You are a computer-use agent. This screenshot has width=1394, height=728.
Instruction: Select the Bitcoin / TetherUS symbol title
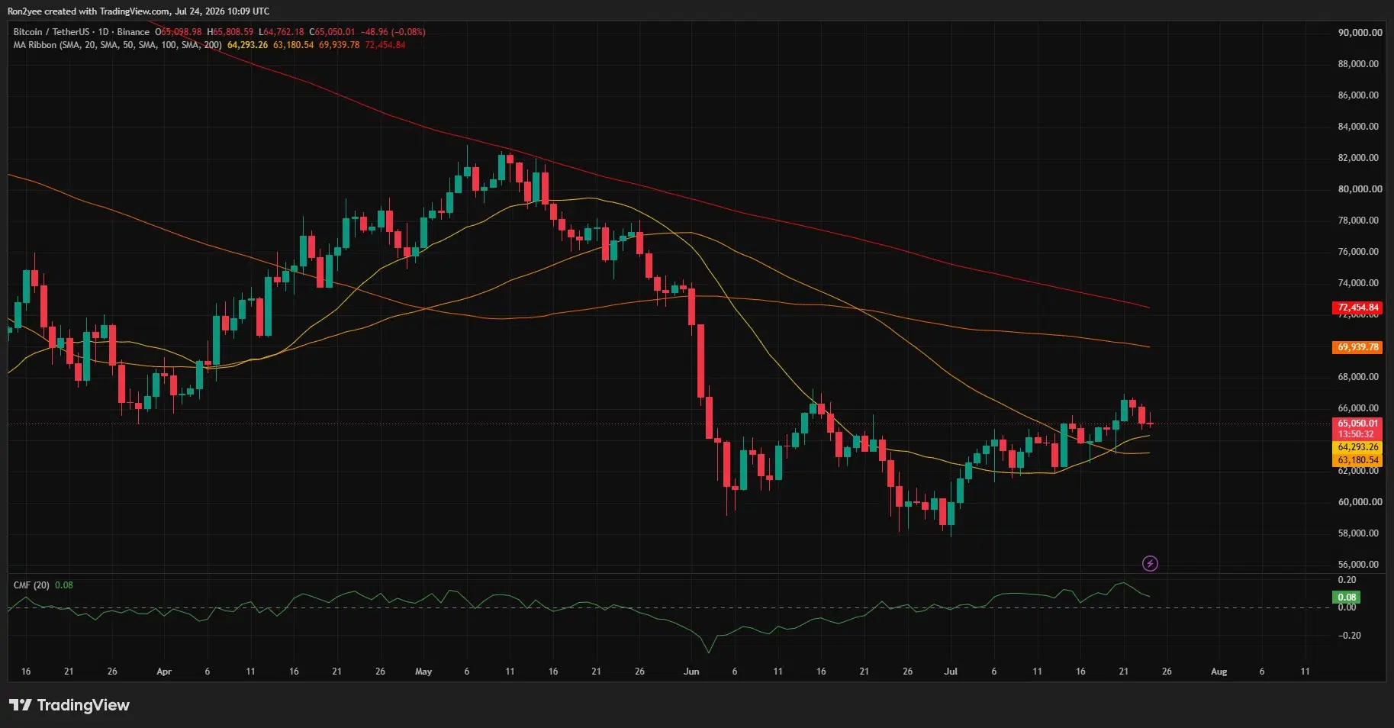coord(51,32)
